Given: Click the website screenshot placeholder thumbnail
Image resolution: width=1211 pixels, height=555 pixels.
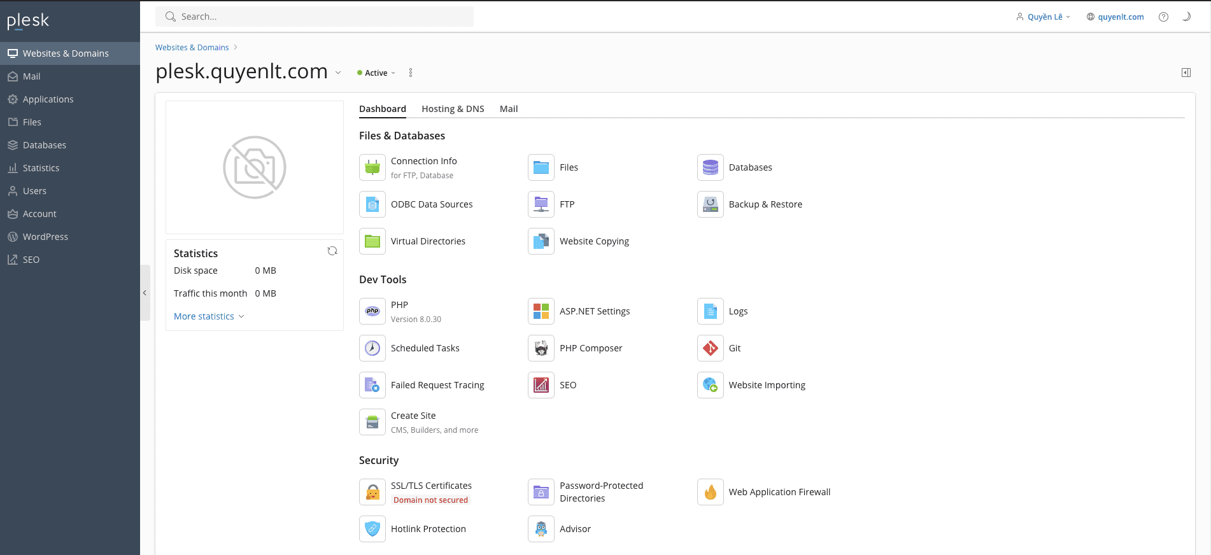Looking at the screenshot, I should pyautogui.click(x=255, y=167).
